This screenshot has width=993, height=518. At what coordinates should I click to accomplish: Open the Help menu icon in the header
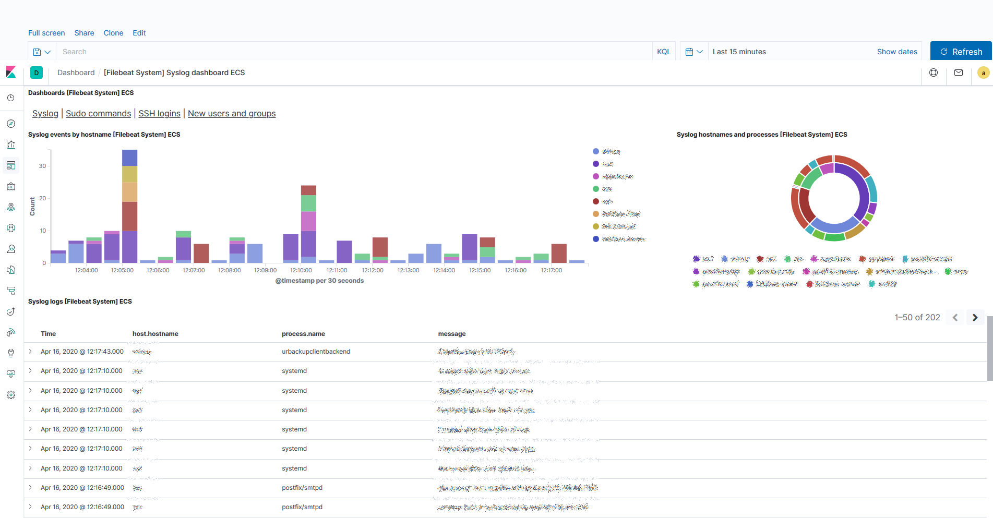click(x=934, y=73)
